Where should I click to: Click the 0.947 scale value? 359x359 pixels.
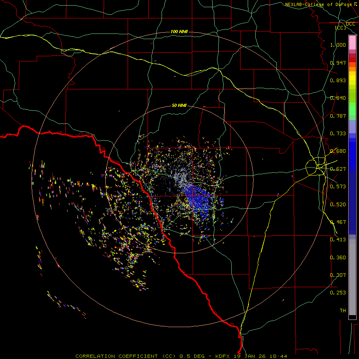338,63
